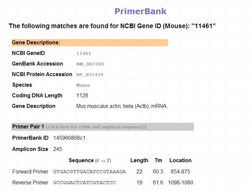
Task: Click here for cDNA and amplicon sequence
Action: click(95, 127)
